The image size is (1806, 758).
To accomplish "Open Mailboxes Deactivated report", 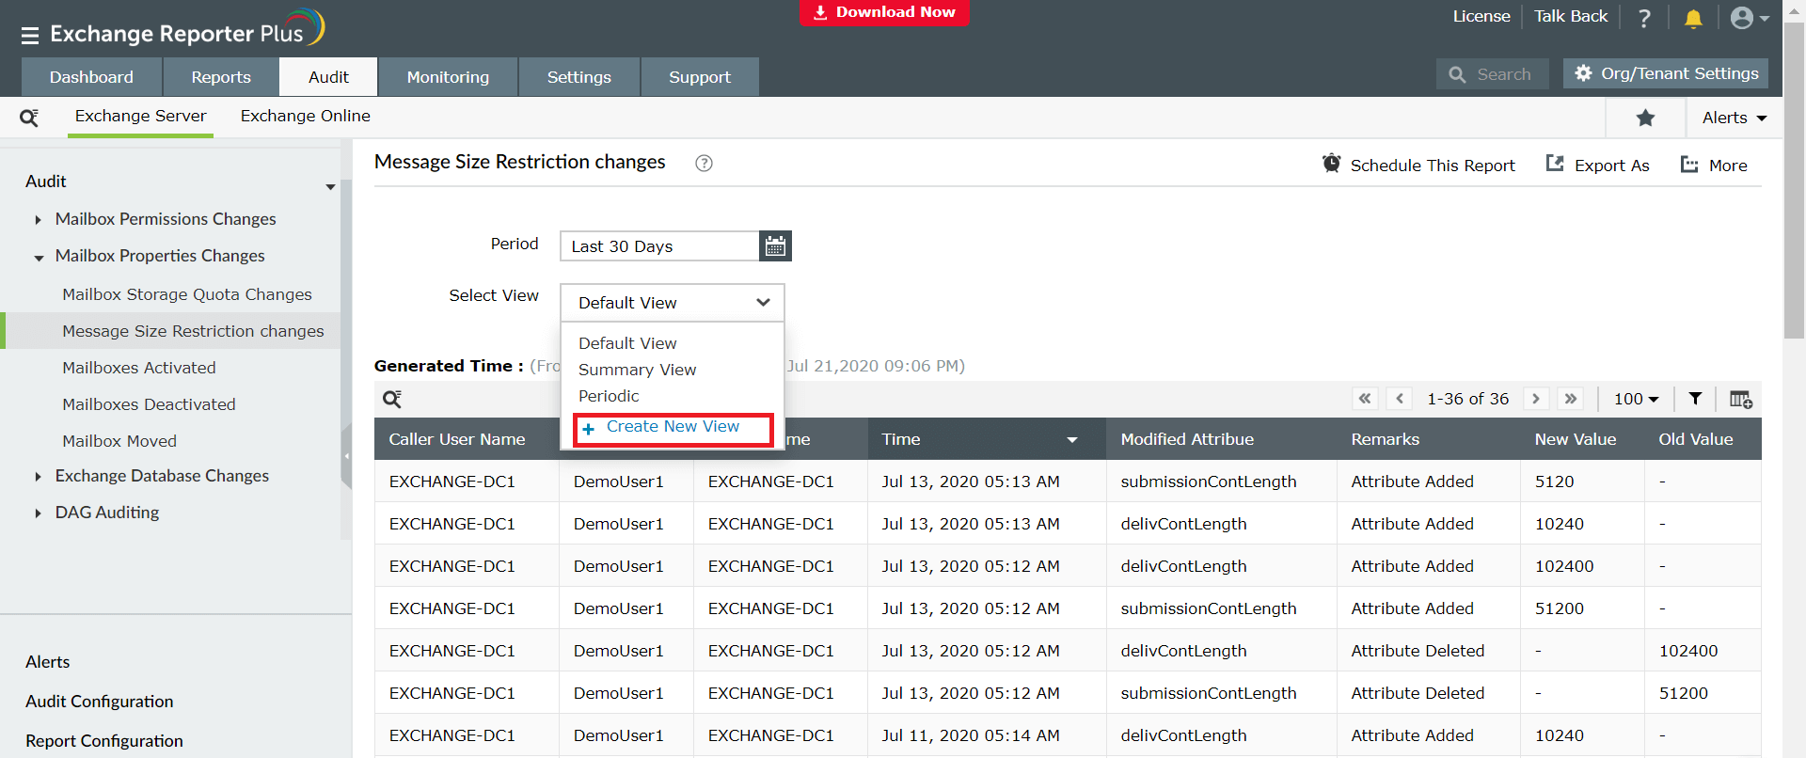I will (149, 404).
